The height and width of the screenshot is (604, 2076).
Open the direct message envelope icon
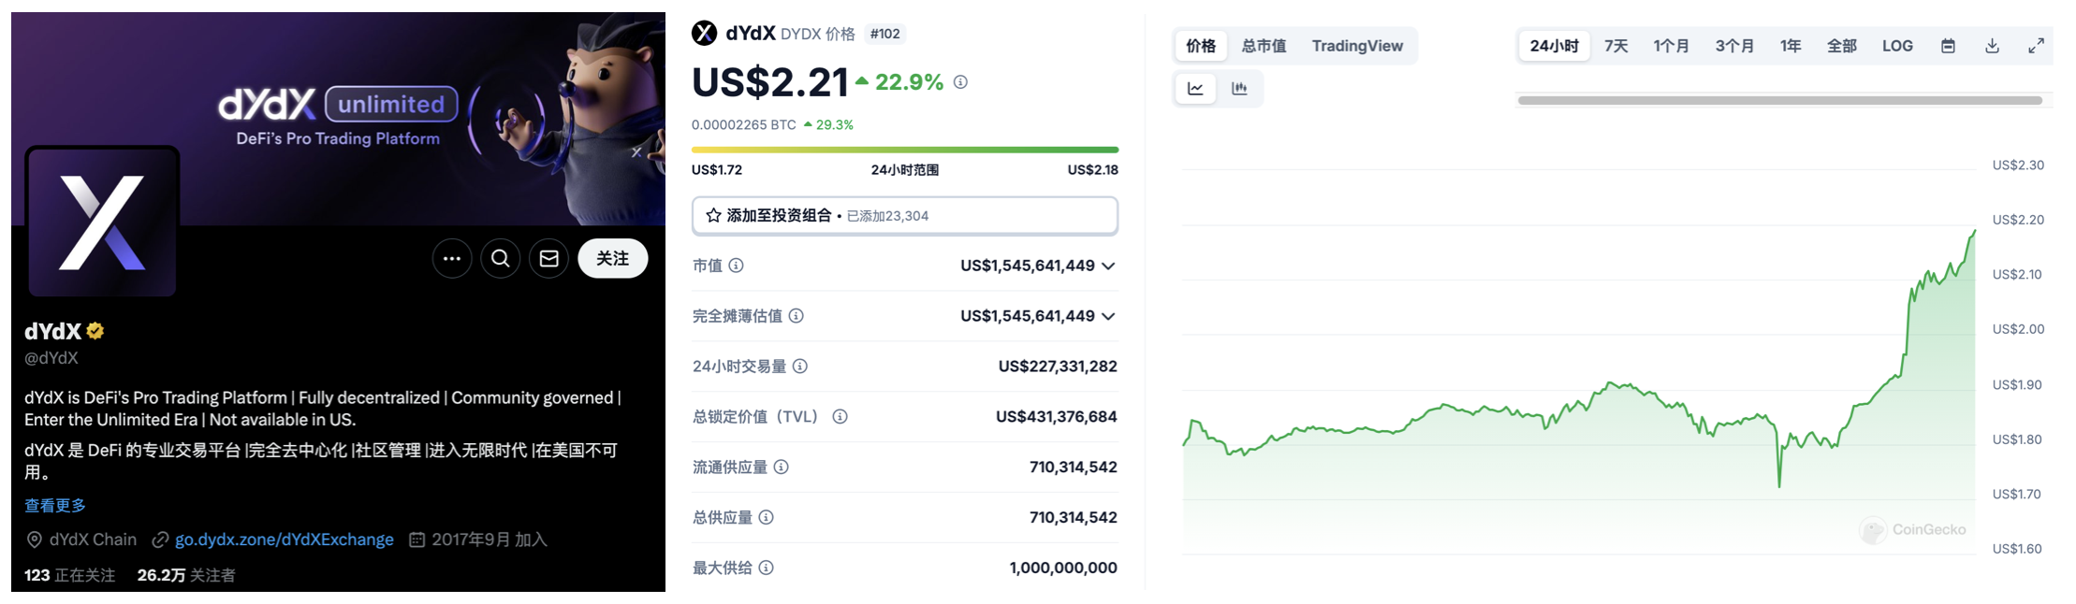[x=549, y=259]
